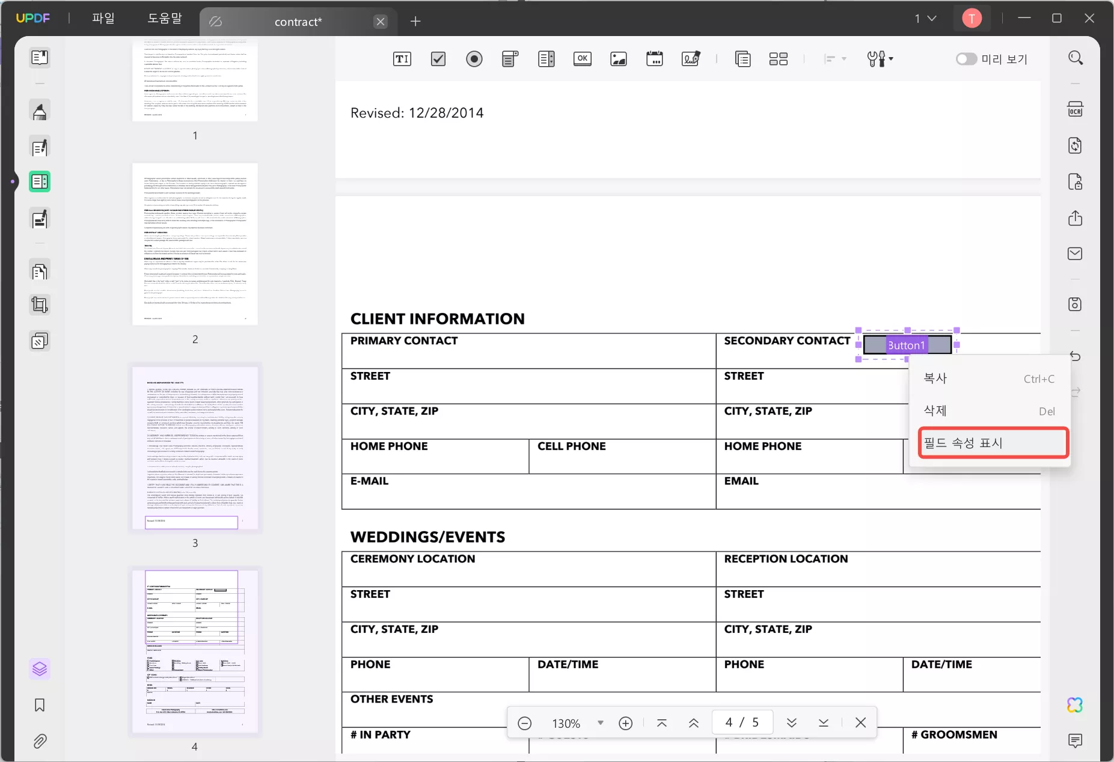
Task: Go to the first page arrow
Action: [x=662, y=723]
